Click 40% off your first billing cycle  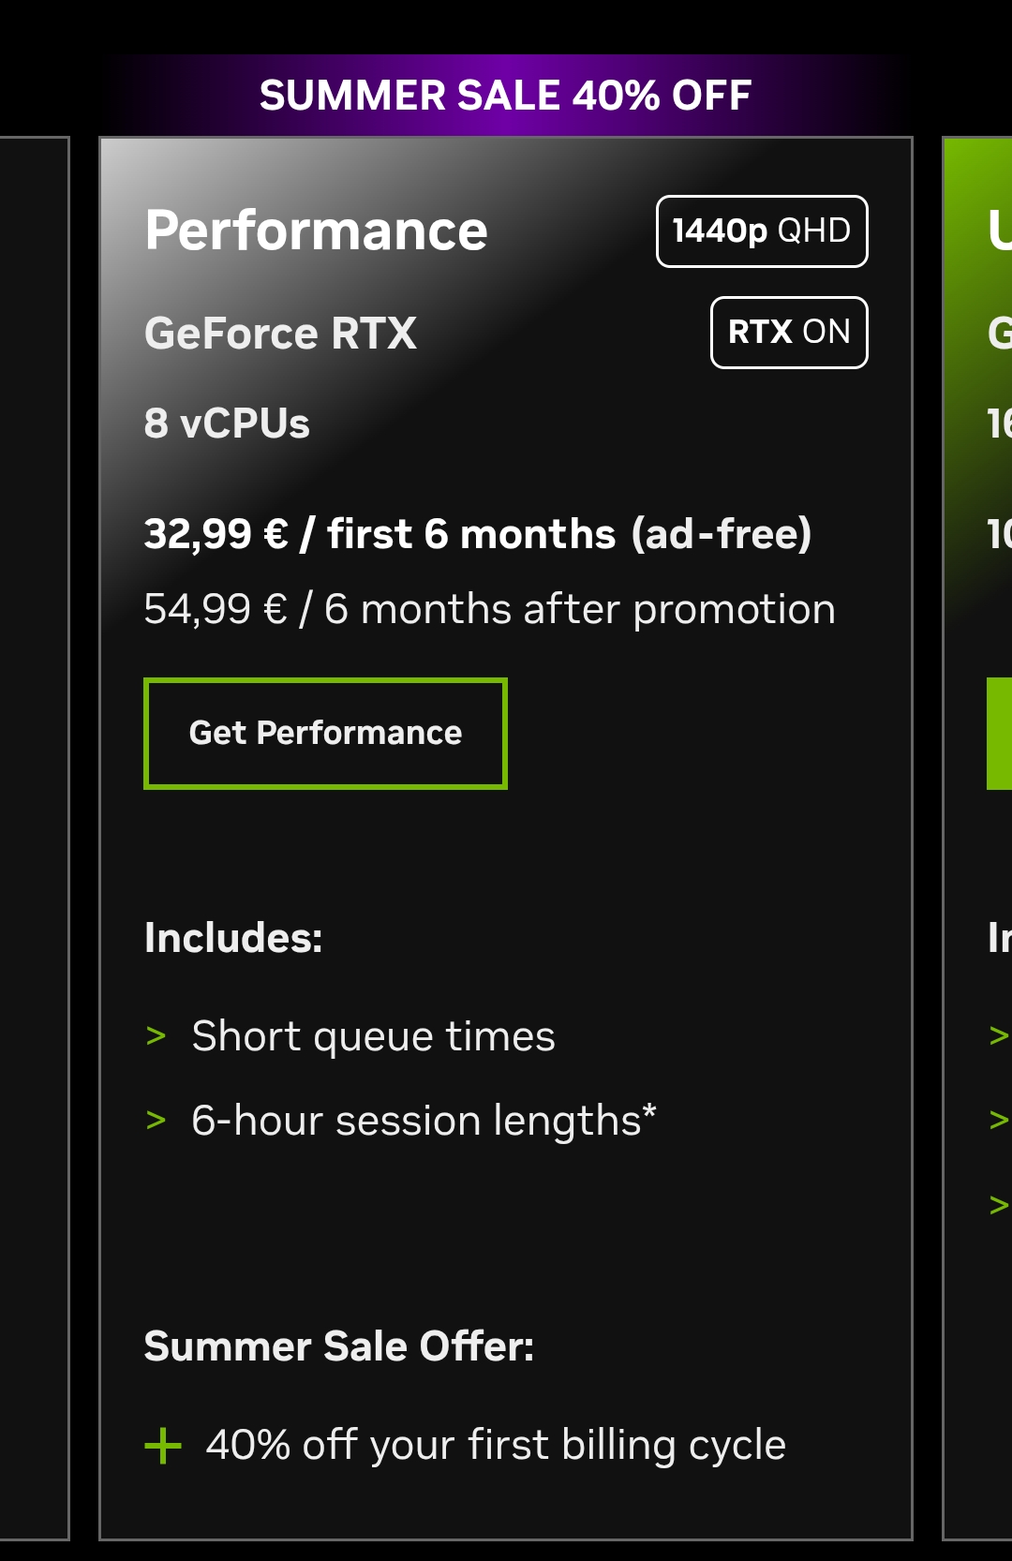coord(496,1445)
